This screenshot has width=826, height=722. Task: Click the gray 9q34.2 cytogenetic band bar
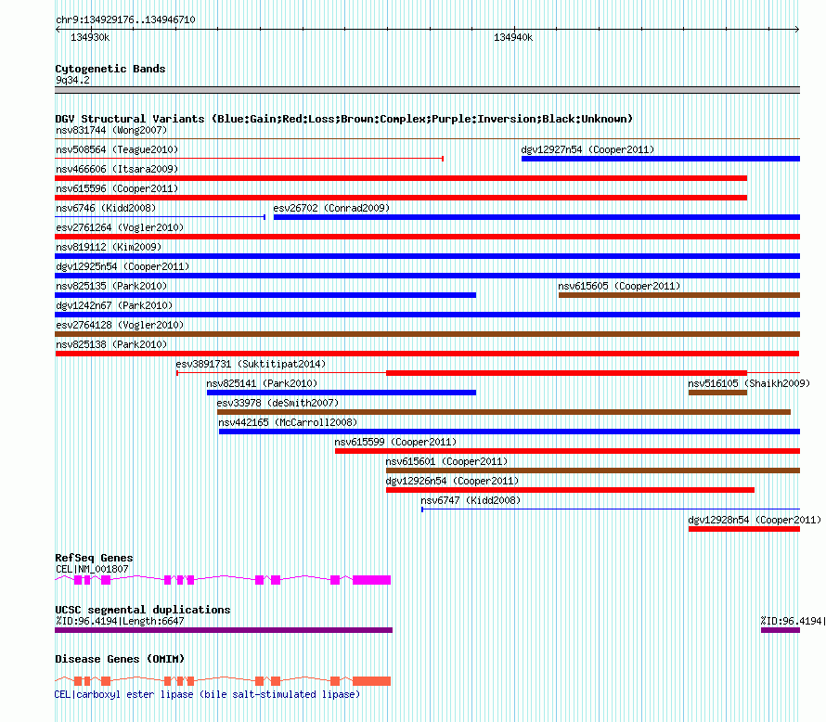coord(427,90)
